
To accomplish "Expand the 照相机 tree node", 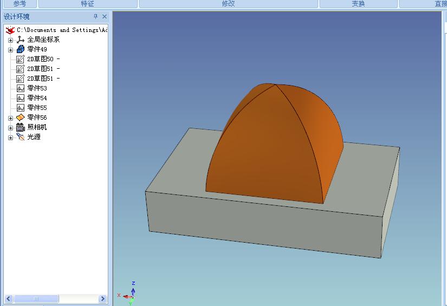I will click(10, 127).
